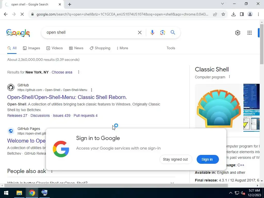Submit search with the magnifier icon

point(173,32)
